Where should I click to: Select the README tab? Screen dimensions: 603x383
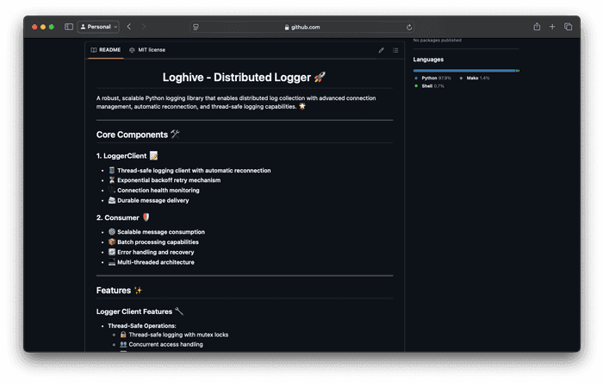pos(106,50)
